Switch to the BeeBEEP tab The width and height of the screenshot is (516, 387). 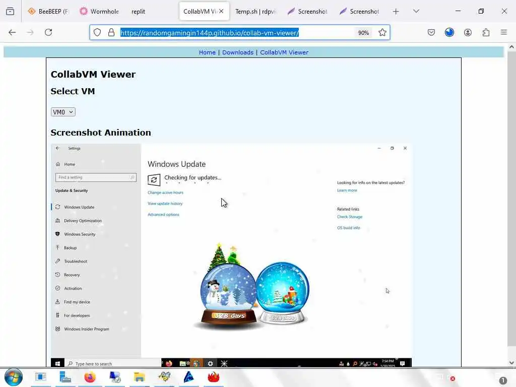coord(48,12)
